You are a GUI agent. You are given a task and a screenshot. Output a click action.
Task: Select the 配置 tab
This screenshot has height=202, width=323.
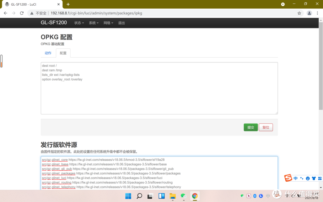point(63,53)
